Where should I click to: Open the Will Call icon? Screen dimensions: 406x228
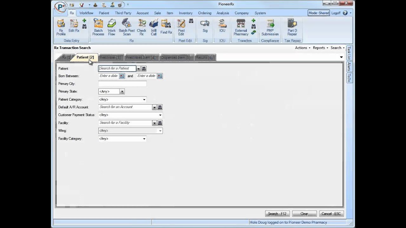pyautogui.click(x=154, y=27)
